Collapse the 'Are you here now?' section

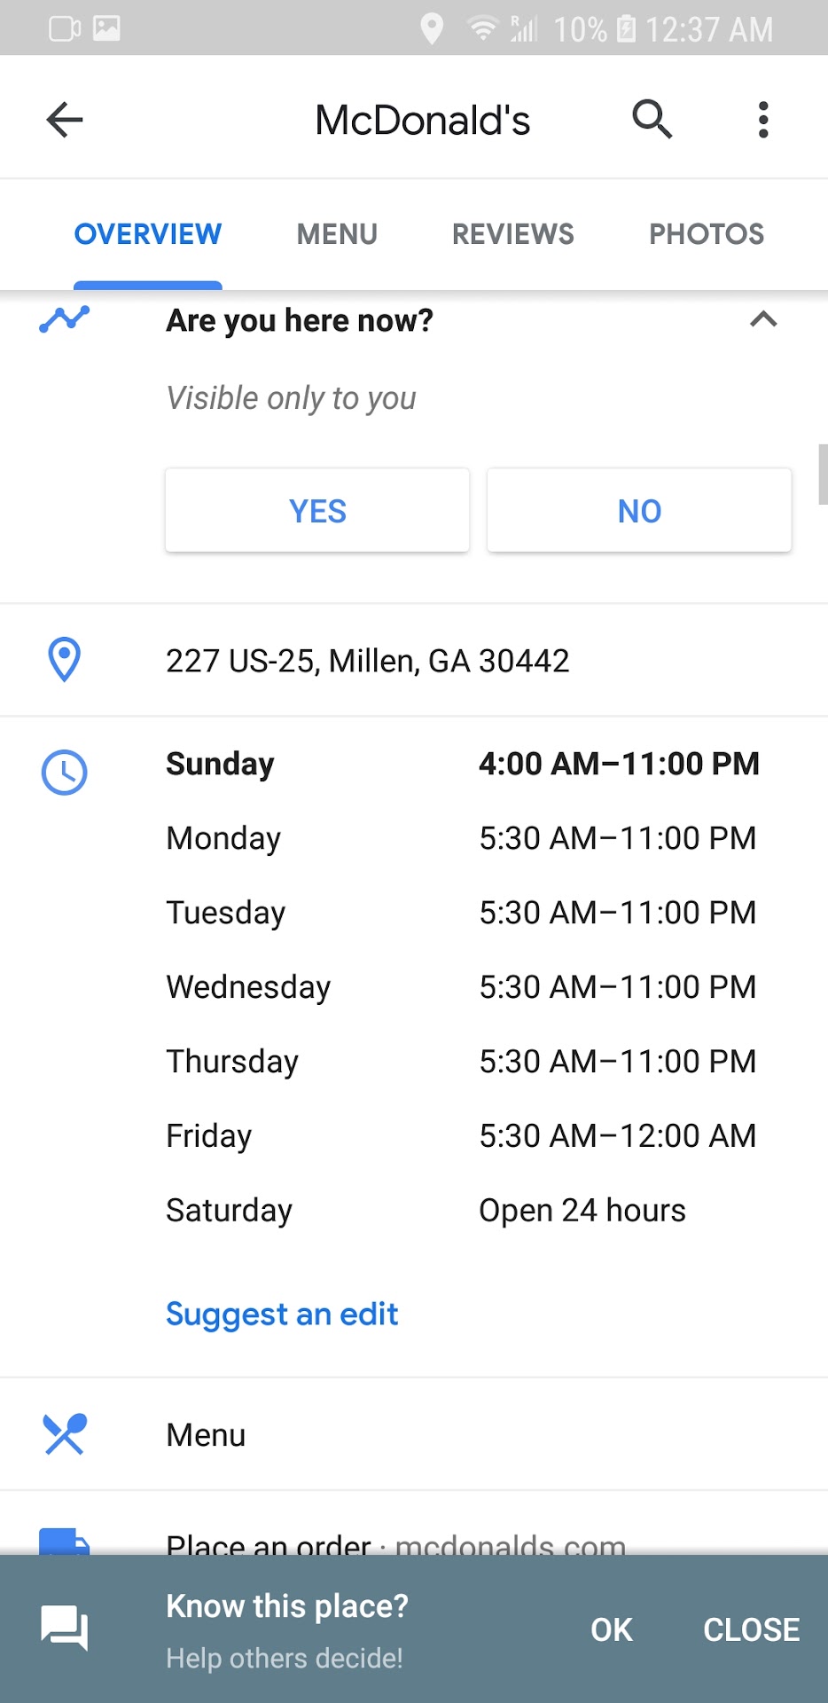[x=763, y=319]
